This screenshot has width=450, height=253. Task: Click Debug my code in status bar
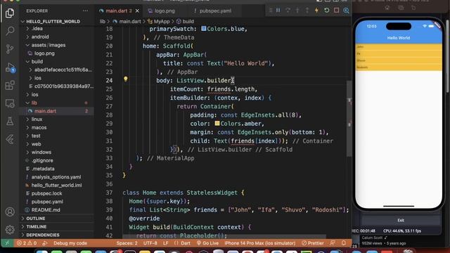click(x=70, y=243)
